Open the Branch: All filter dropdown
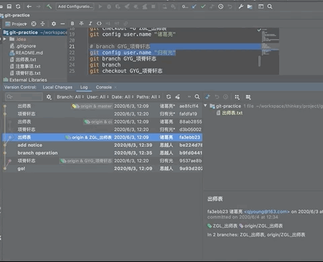Viewport: 323px width, 262px height. (70, 97)
